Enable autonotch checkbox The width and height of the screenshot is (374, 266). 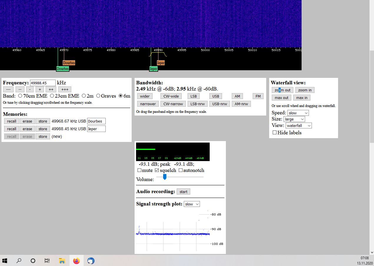(181, 170)
